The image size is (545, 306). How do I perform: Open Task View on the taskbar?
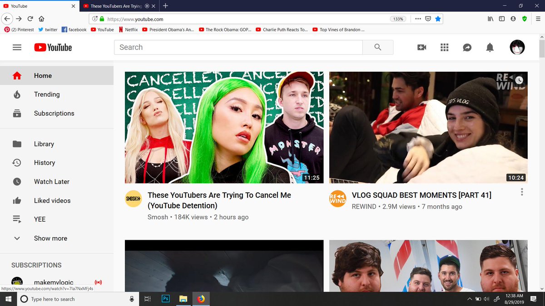click(148, 299)
